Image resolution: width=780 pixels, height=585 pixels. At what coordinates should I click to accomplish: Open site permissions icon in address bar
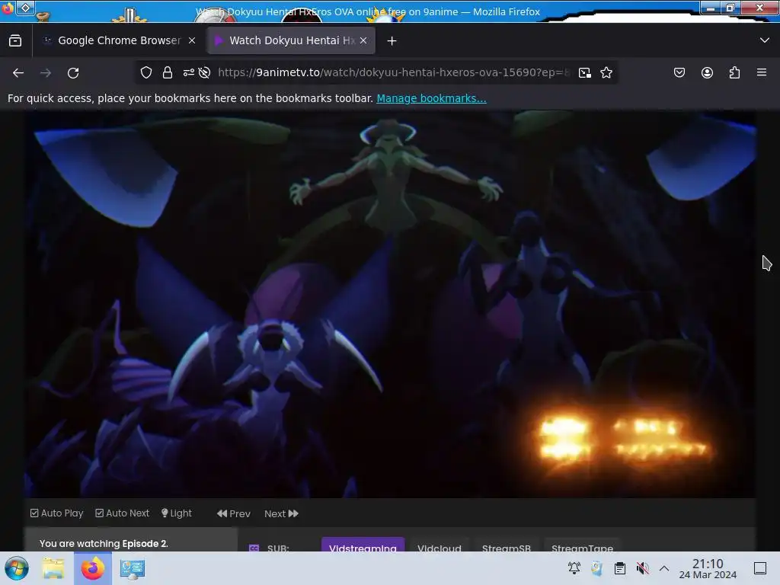189,72
